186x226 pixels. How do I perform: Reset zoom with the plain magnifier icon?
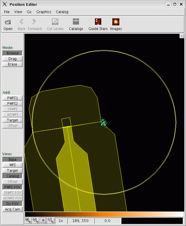pos(51,220)
